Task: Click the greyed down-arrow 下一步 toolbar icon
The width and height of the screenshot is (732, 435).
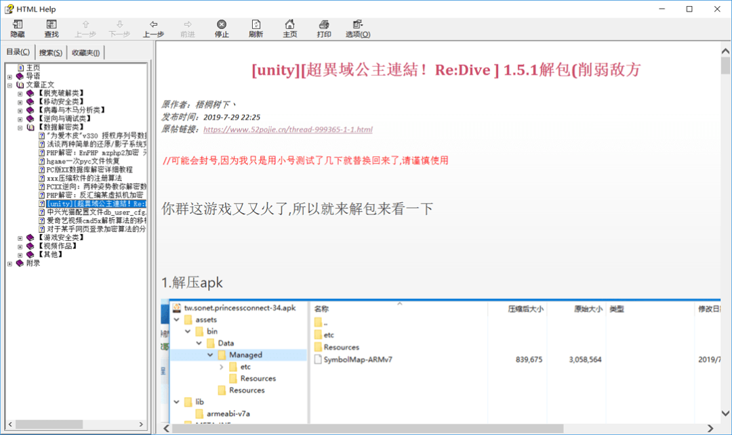Action: (x=119, y=24)
